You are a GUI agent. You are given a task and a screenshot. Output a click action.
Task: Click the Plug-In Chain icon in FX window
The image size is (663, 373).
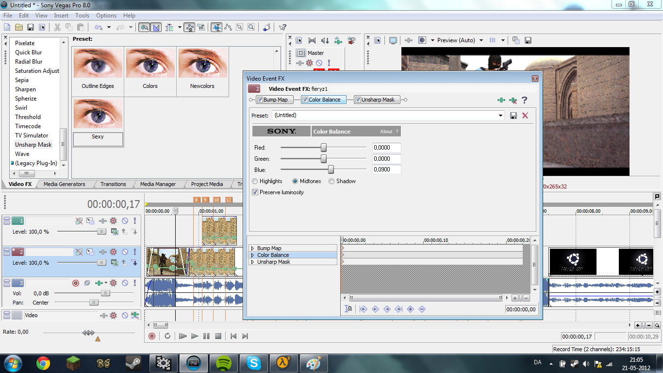(501, 100)
